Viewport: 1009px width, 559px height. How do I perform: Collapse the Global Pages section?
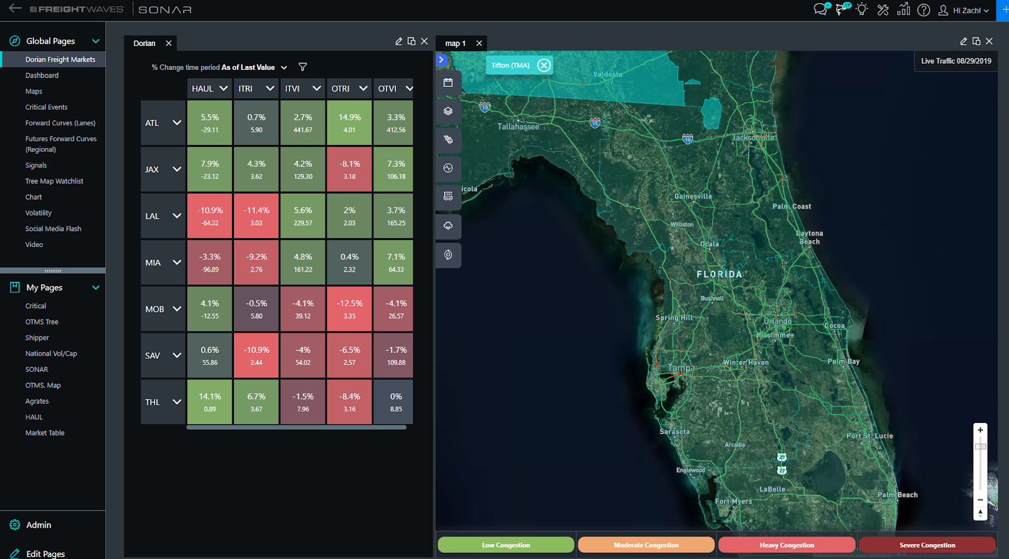(x=96, y=41)
